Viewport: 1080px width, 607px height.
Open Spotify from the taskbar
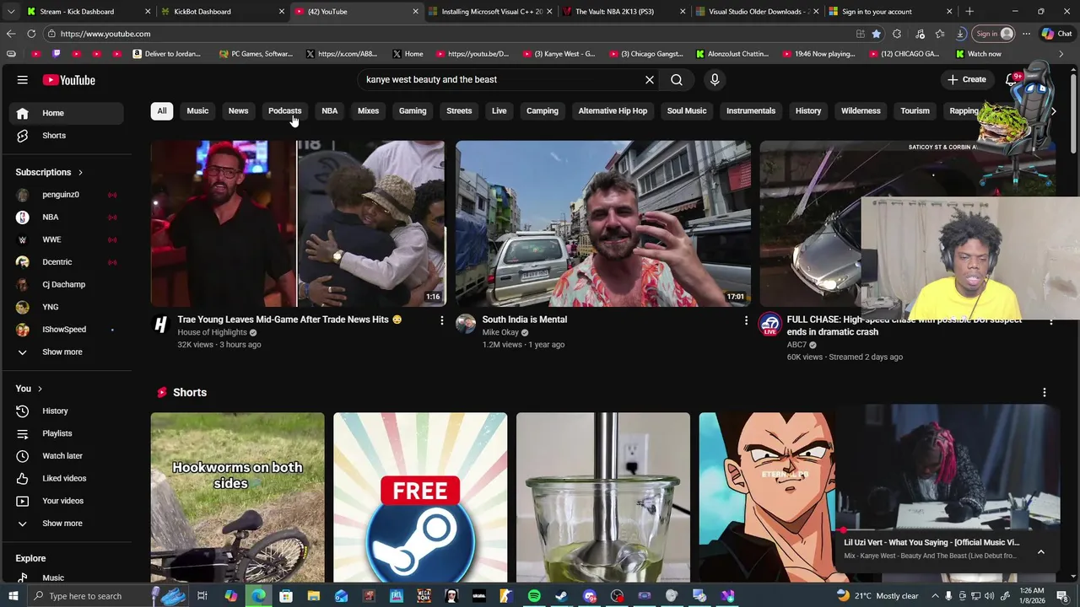tap(534, 596)
